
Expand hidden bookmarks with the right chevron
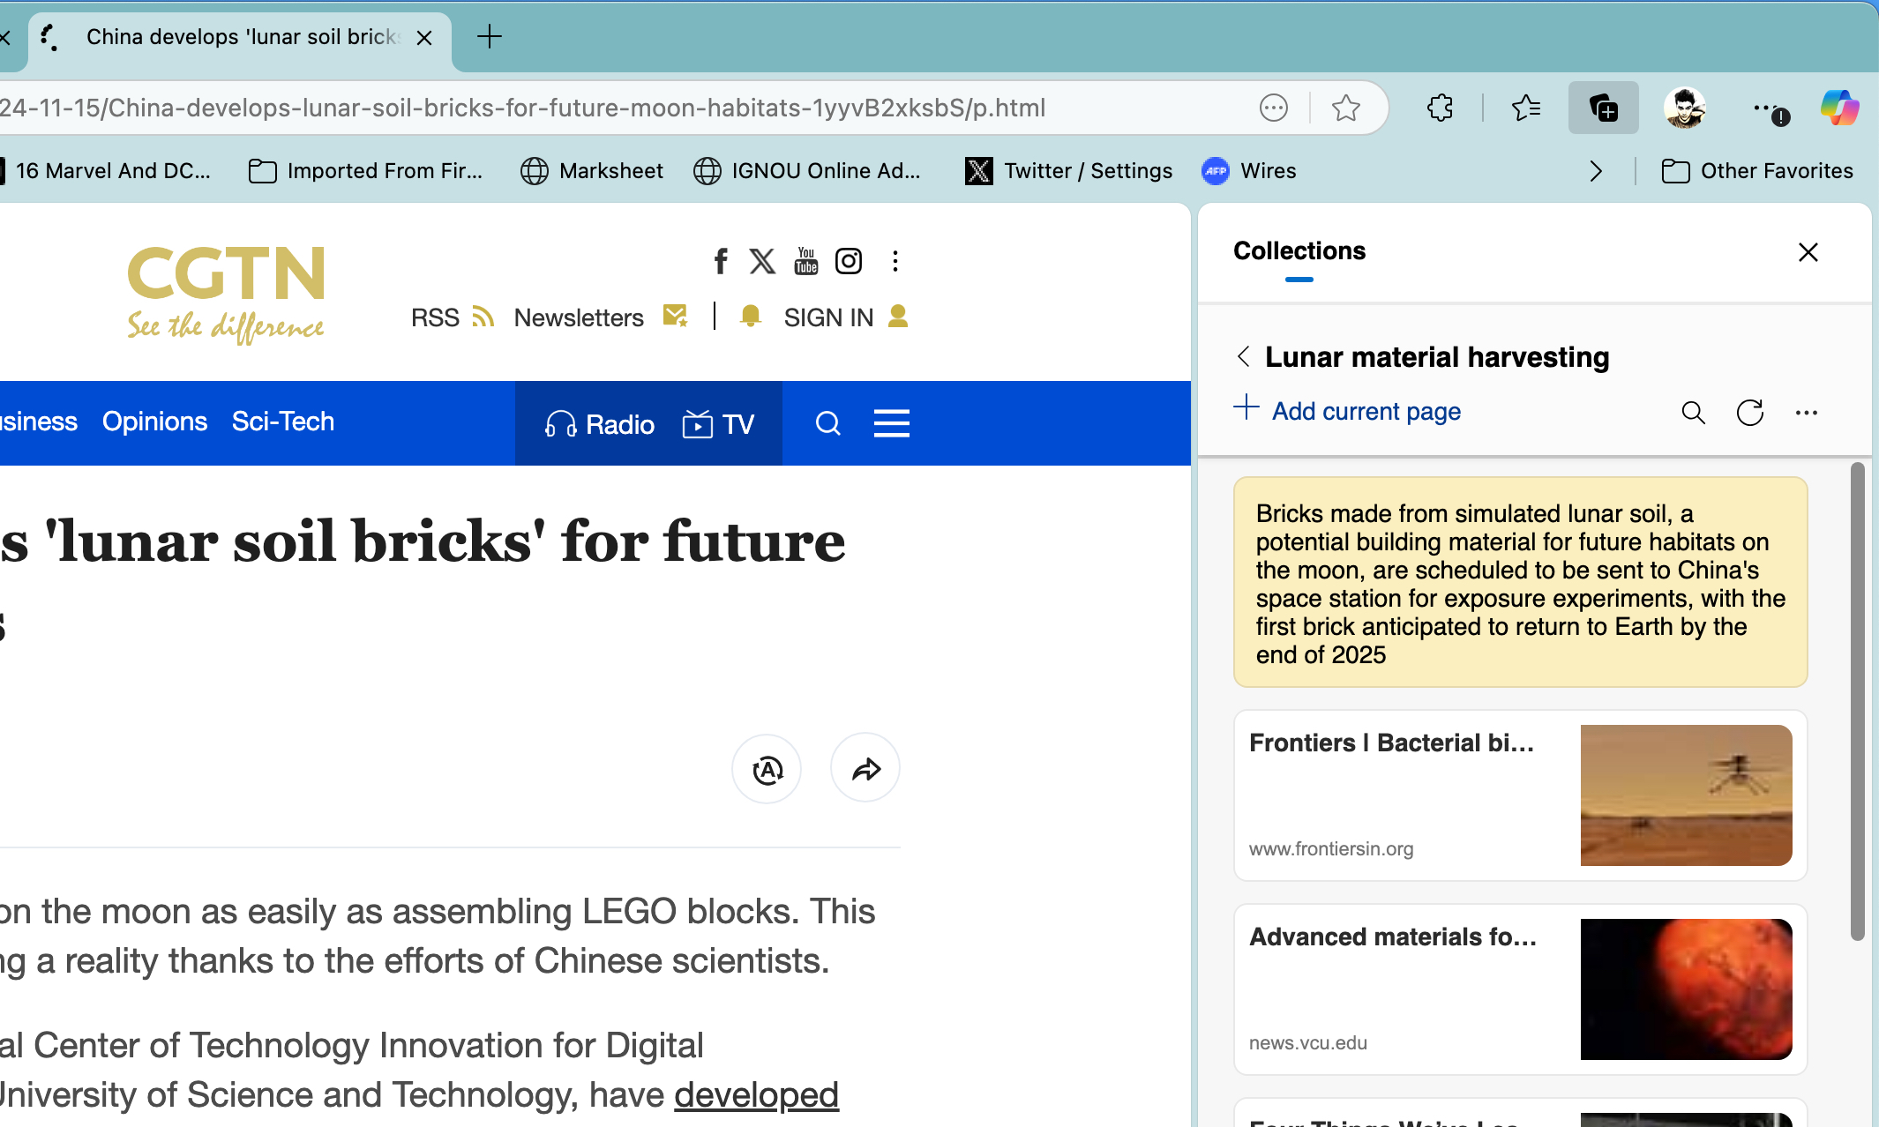pos(1596,171)
